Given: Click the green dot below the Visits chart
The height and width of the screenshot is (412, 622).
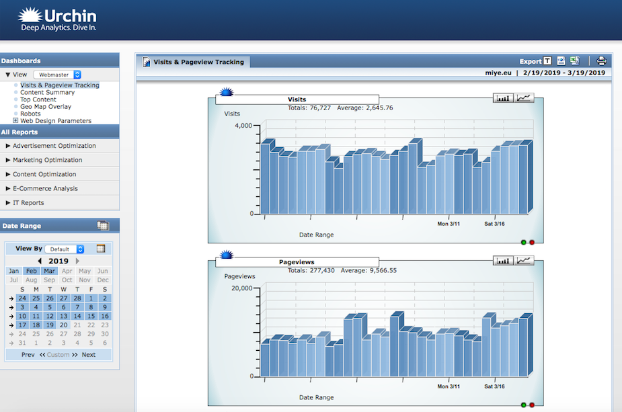Looking at the screenshot, I should 524,242.
